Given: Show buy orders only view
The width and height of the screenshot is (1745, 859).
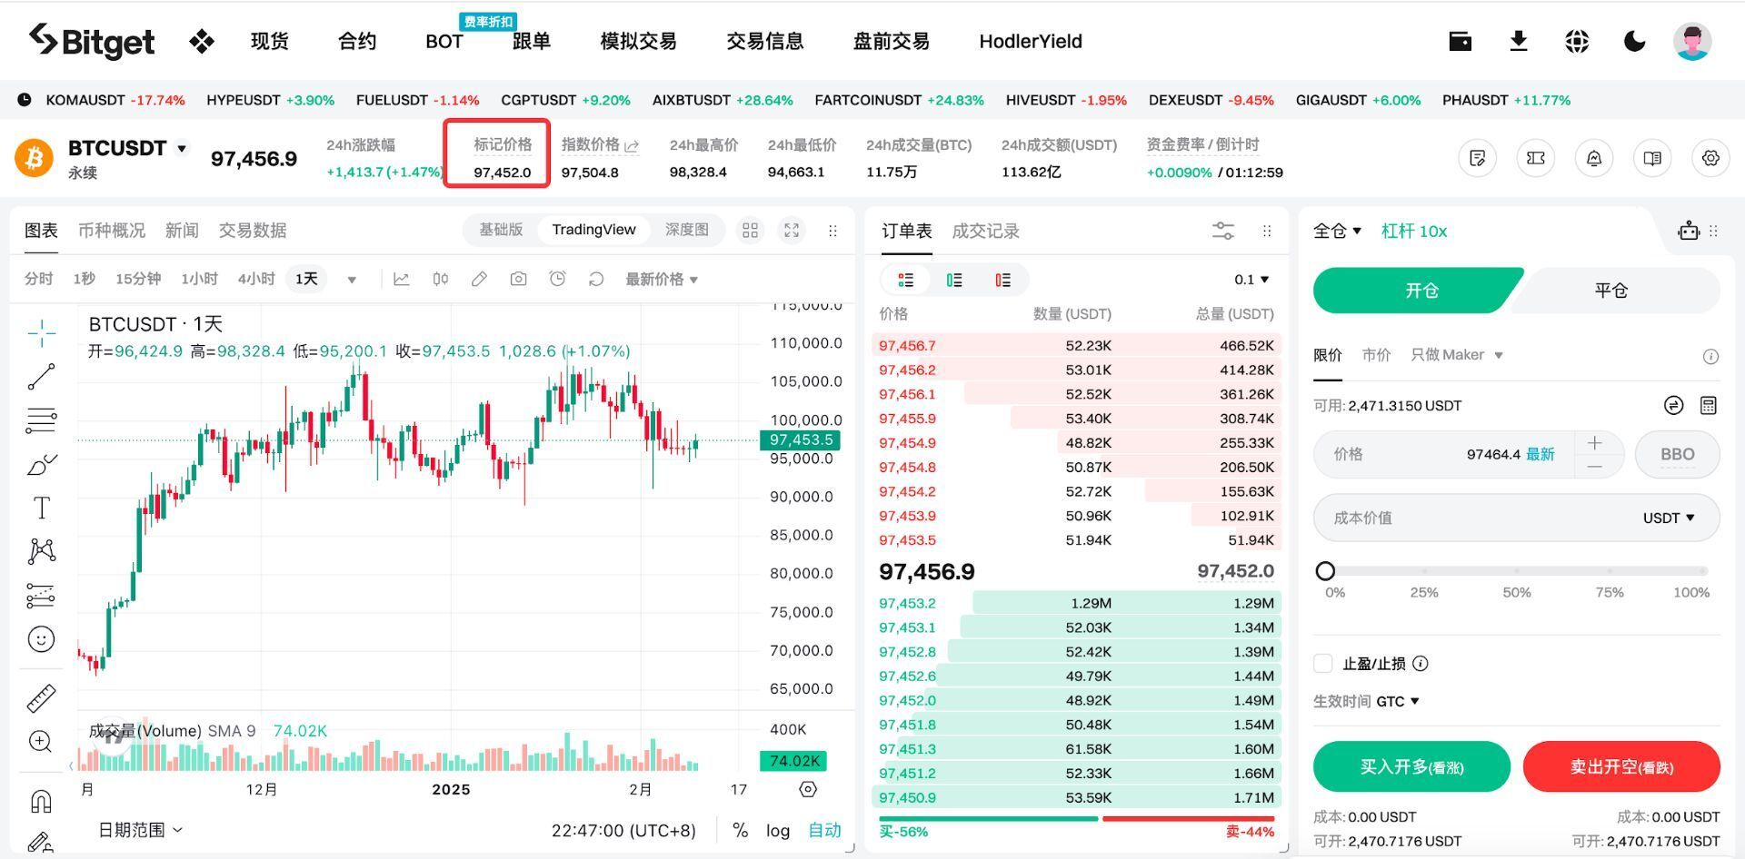Looking at the screenshot, I should (954, 280).
